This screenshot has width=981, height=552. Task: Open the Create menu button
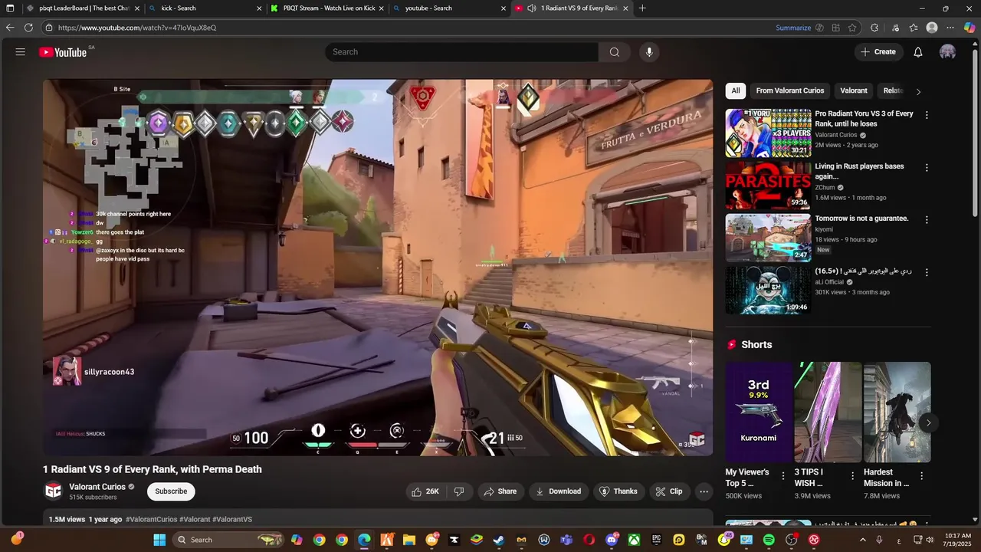pyautogui.click(x=878, y=52)
